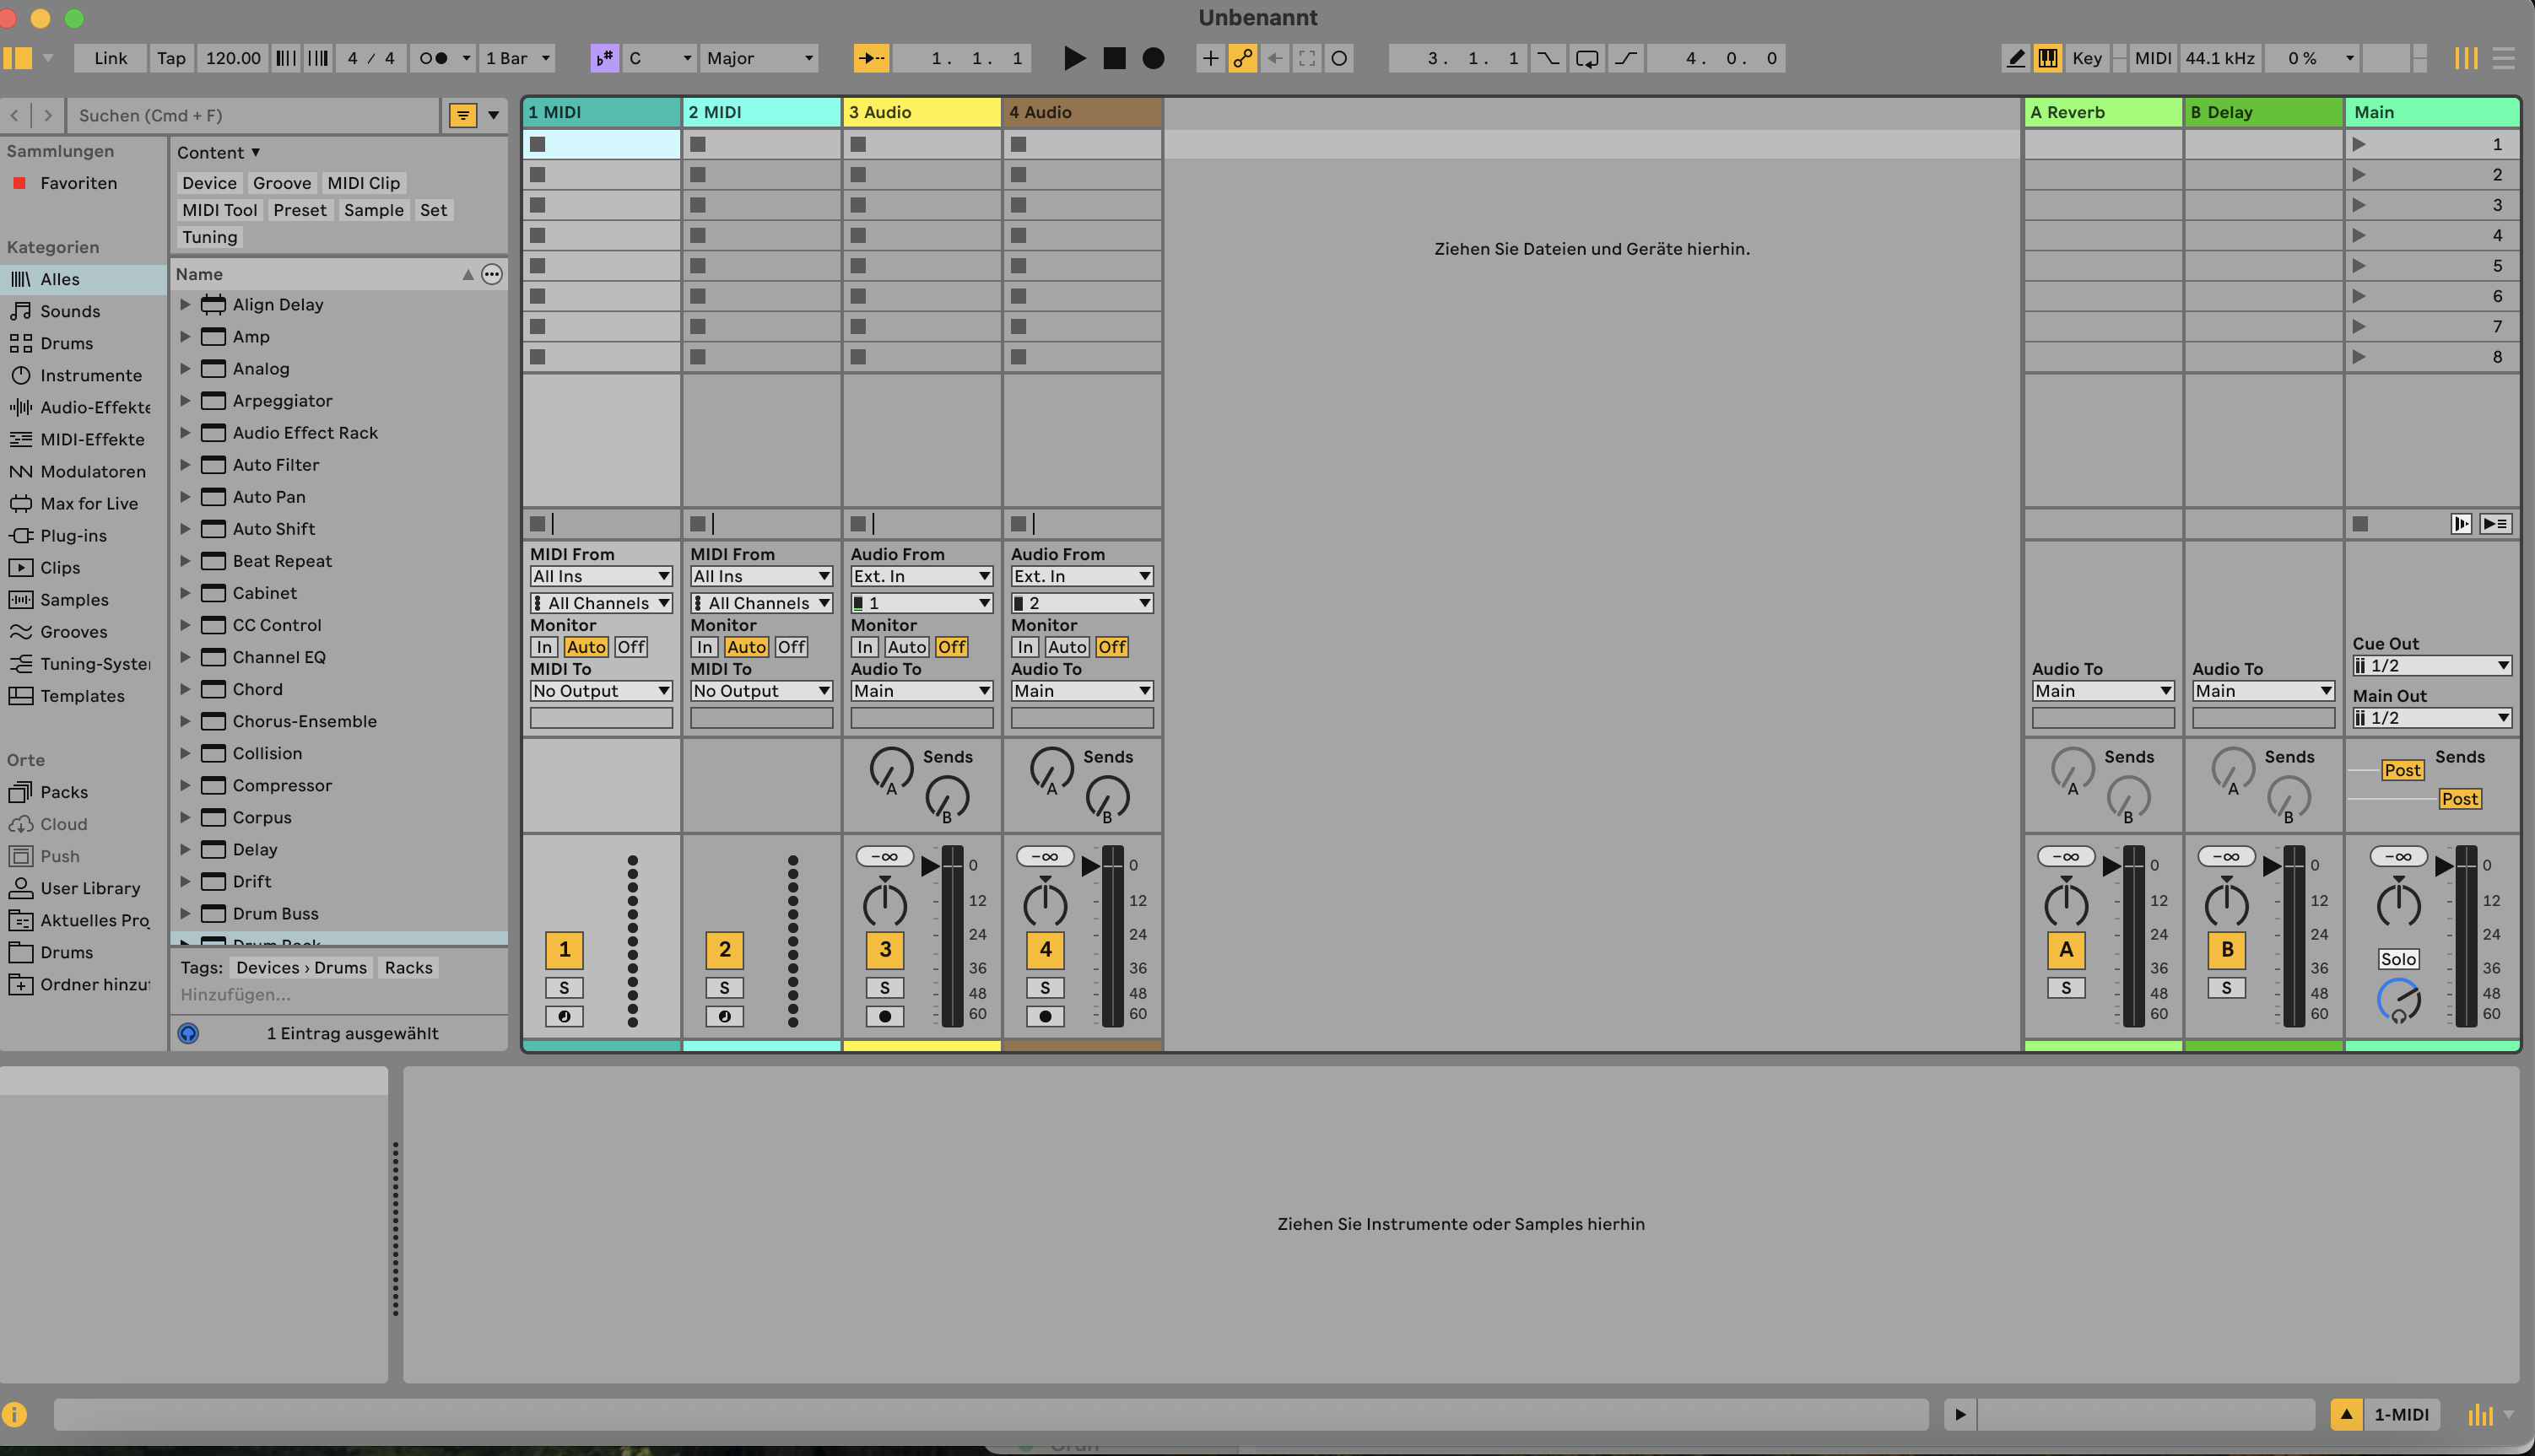
Task: Adjust 3 Audio track pan knob
Action: (884, 905)
